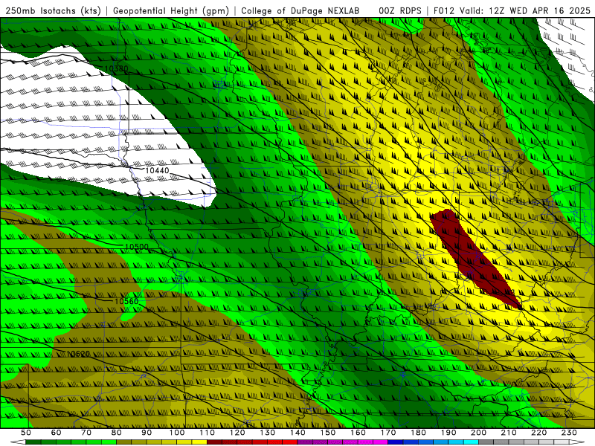
Task: Click the 160 value on the color scale
Action: coord(358,433)
